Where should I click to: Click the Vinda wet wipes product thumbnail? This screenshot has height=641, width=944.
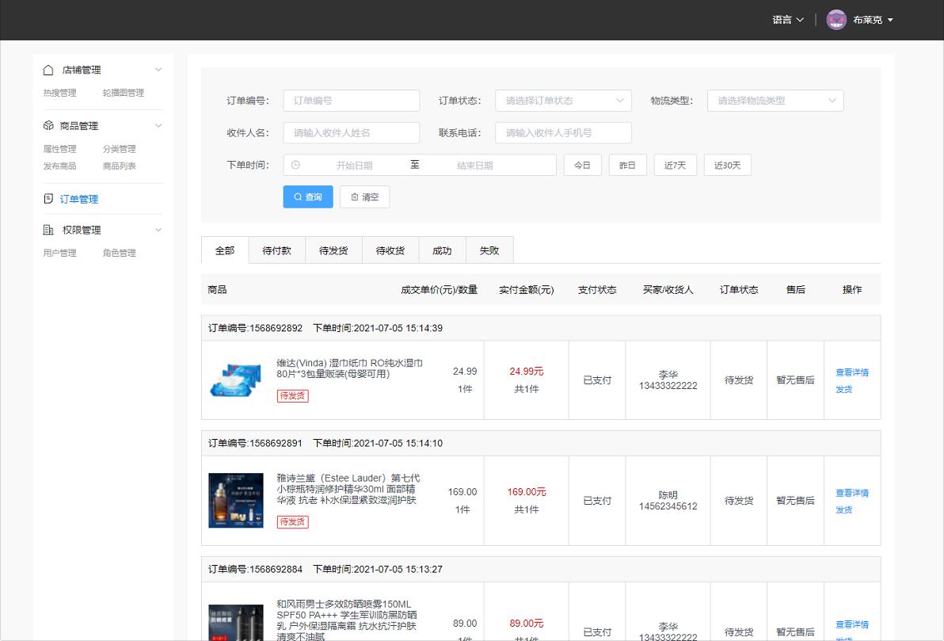235,380
